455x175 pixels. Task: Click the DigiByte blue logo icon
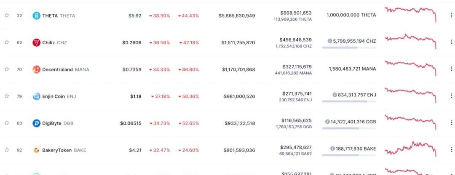pyautogui.click(x=36, y=123)
